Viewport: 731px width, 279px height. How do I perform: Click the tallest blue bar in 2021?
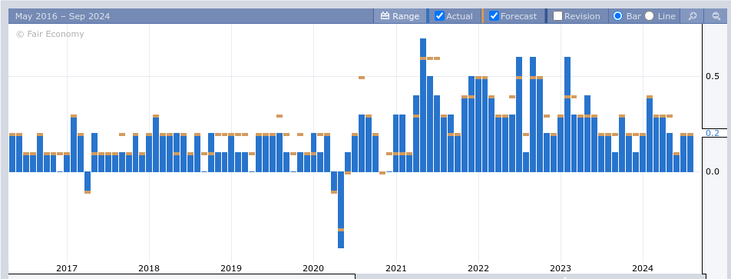pyautogui.click(x=423, y=105)
